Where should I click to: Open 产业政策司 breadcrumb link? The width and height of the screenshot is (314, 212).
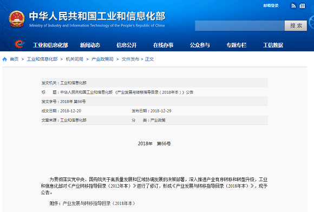(102, 59)
